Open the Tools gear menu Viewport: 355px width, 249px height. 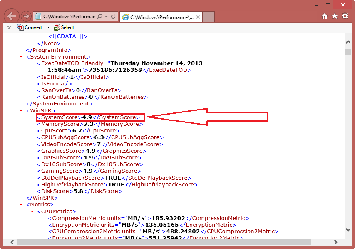coord(345,16)
